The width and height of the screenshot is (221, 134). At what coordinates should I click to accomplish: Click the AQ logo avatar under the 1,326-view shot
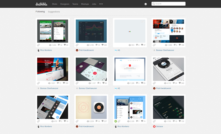click(x=116, y=88)
